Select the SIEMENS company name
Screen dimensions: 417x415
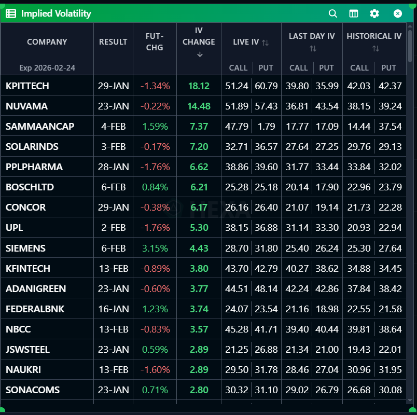point(25,248)
